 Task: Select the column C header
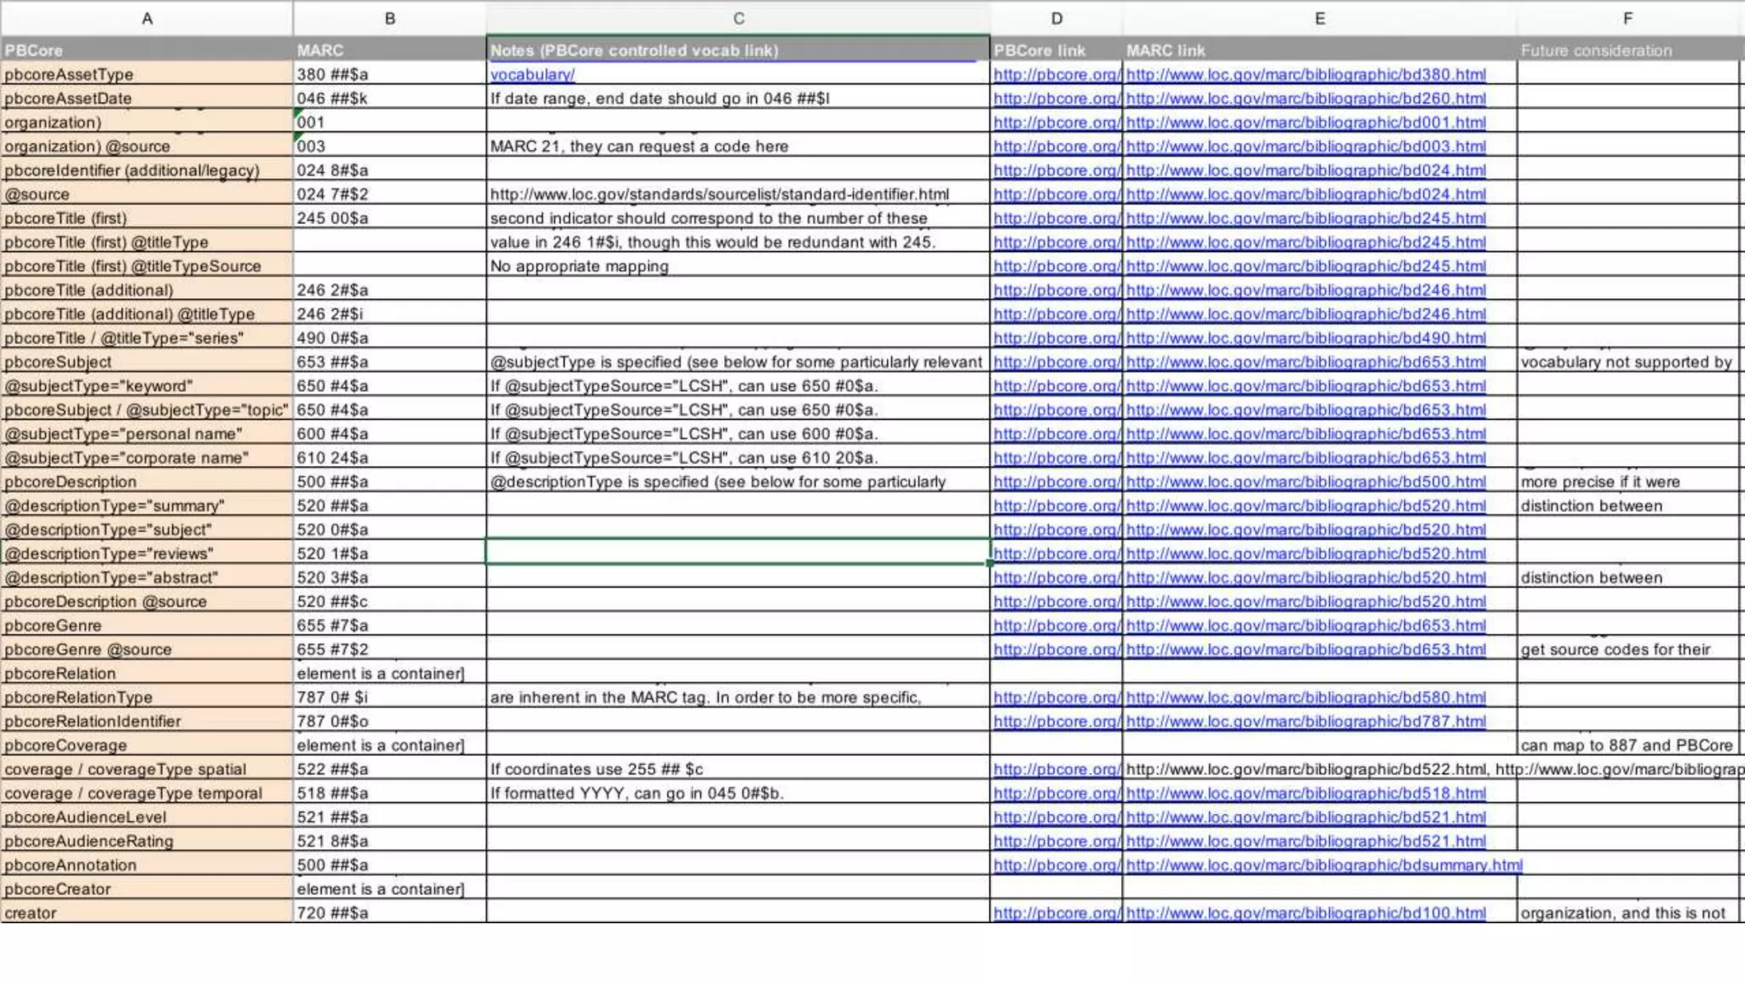pyautogui.click(x=738, y=18)
